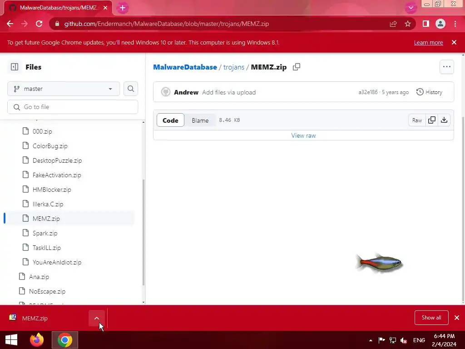Go to trojans folder breadcrumb
The image size is (465, 349).
234,67
